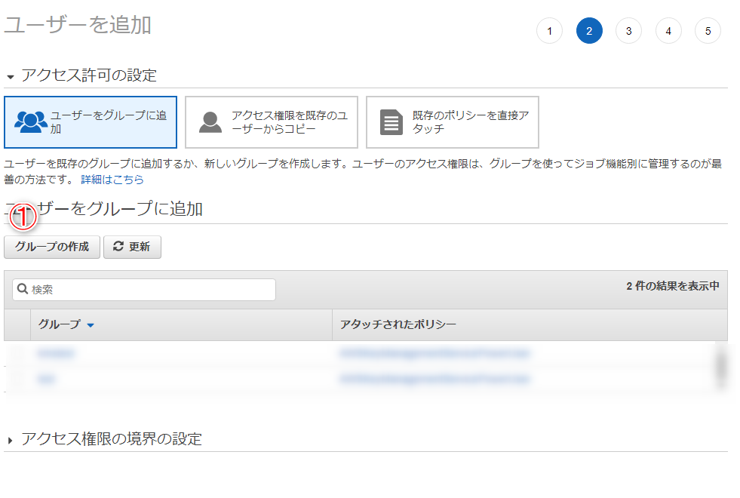Click '2 件の結果を表示中' result count
This screenshot has width=740, height=498.
[x=673, y=285]
